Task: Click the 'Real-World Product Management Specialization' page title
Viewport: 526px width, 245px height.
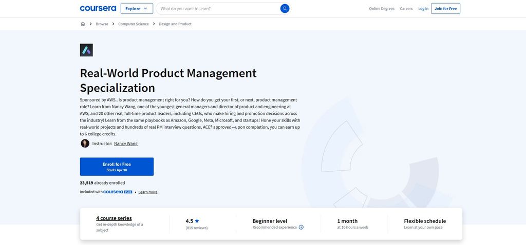Action: pos(168,80)
